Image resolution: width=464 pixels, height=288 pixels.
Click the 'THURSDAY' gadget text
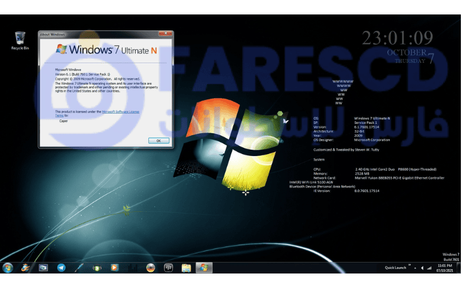click(x=410, y=61)
